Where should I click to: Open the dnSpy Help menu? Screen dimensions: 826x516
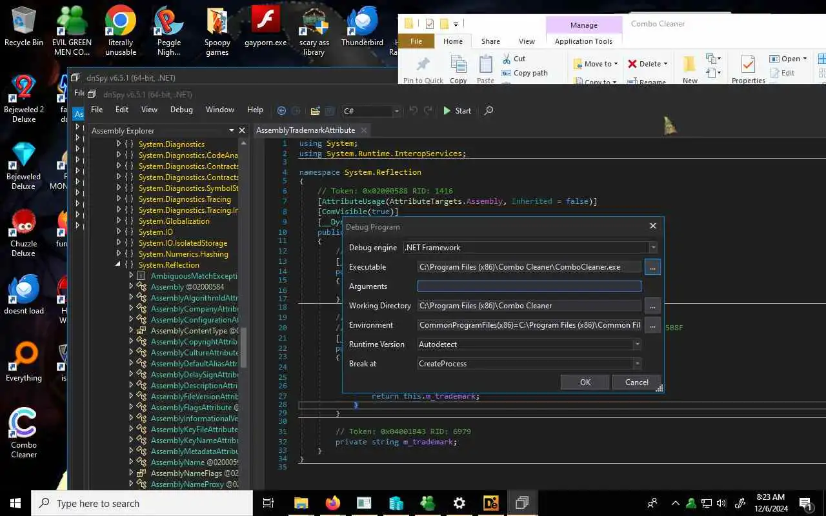[x=255, y=110]
